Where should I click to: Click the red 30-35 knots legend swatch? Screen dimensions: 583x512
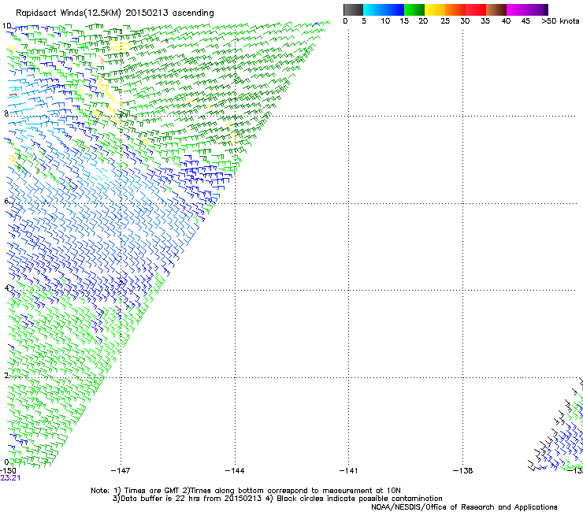(x=476, y=9)
